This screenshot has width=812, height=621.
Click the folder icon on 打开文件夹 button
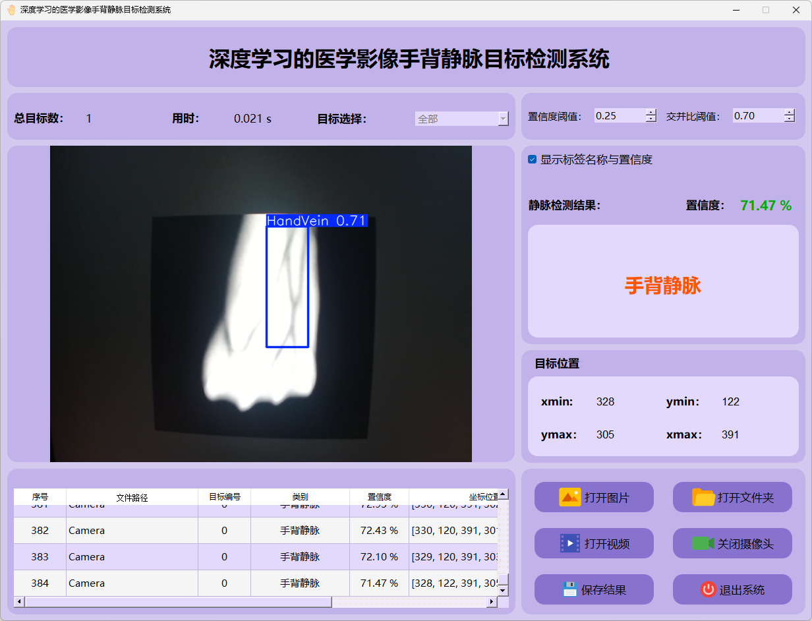[x=703, y=497]
